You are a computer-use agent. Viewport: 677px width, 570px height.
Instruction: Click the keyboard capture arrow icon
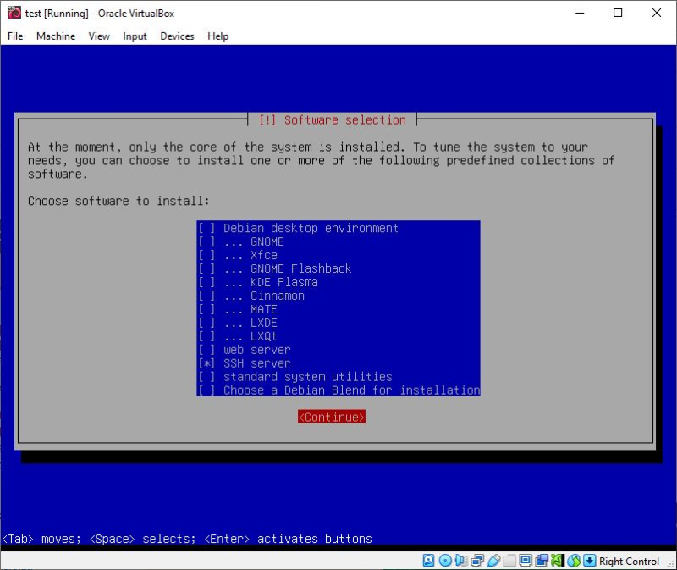[589, 561]
